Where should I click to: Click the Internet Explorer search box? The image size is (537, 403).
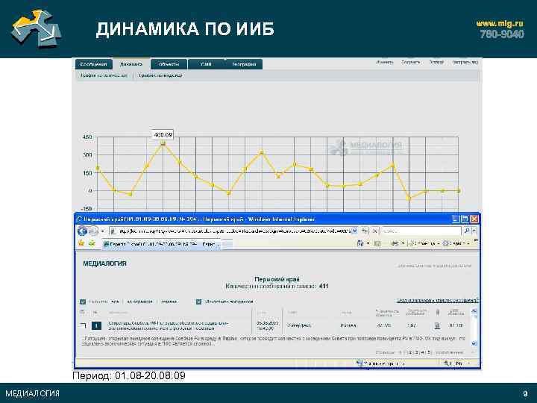tap(421, 231)
